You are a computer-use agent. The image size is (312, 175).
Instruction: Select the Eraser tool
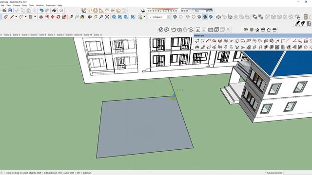pyautogui.click(x=5, y=17)
